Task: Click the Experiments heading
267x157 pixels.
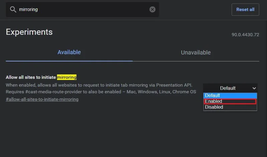Action: pos(29,32)
